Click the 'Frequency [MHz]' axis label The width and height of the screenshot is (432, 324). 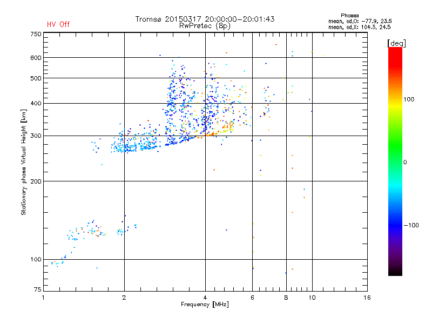205,305
